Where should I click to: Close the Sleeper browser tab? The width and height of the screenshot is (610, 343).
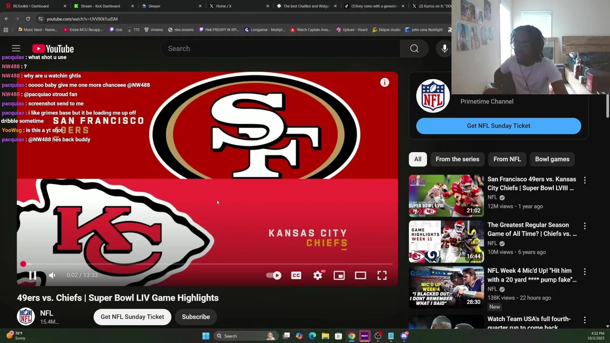point(200,6)
